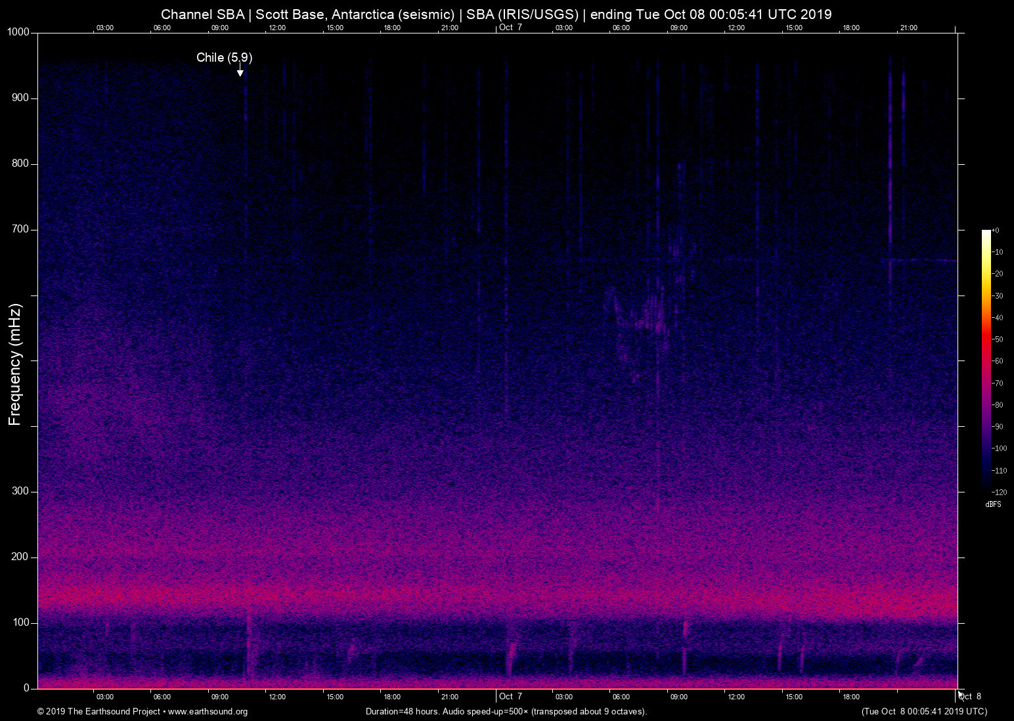The width and height of the screenshot is (1014, 721).
Task: Click the Oct 7 date label on bottom axis
Action: (x=510, y=697)
